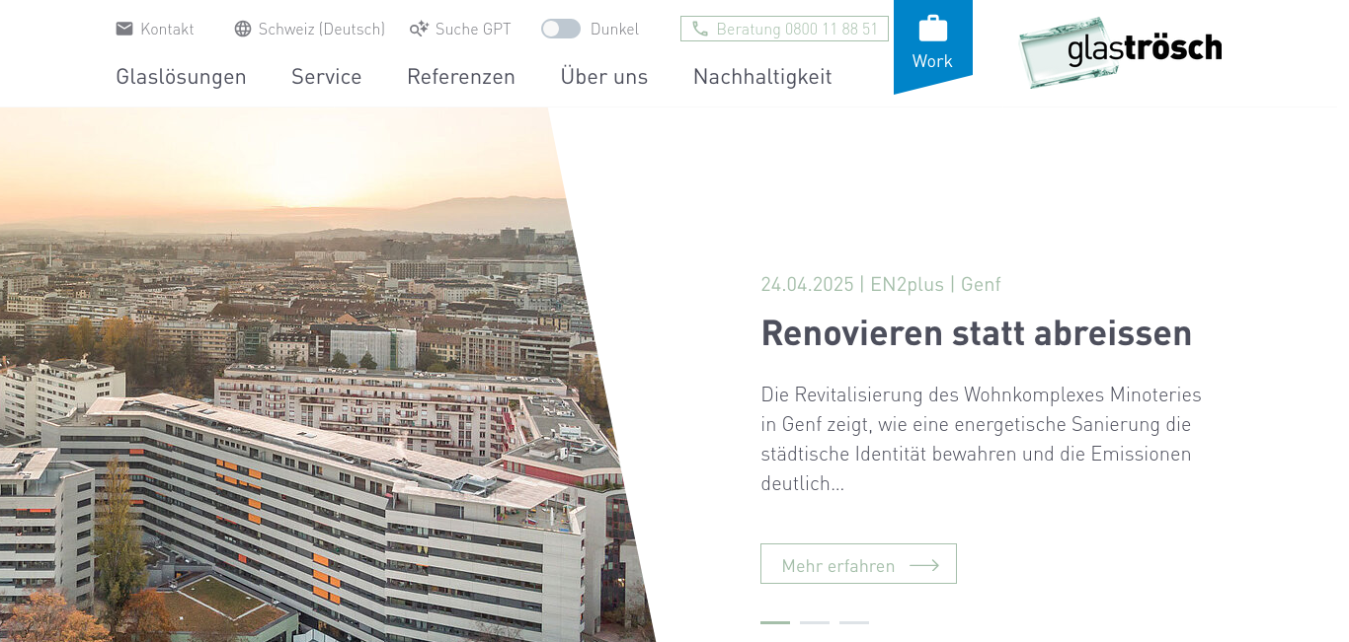Click the Geneva aerial hero image
This screenshot has height=642, width=1349.
point(296,375)
